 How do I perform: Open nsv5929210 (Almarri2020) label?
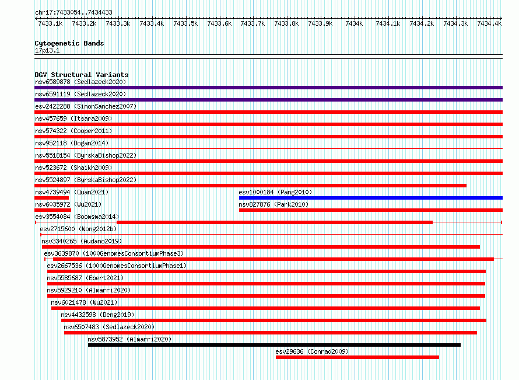pyautogui.click(x=89, y=290)
